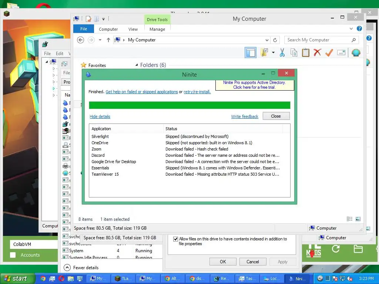The image size is (379, 284).
Task: Click the Ninite title bar icon
Action: tap(88, 74)
